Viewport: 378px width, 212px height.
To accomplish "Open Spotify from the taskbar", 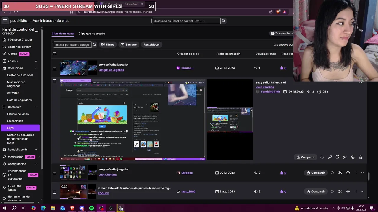I will 92,208.
